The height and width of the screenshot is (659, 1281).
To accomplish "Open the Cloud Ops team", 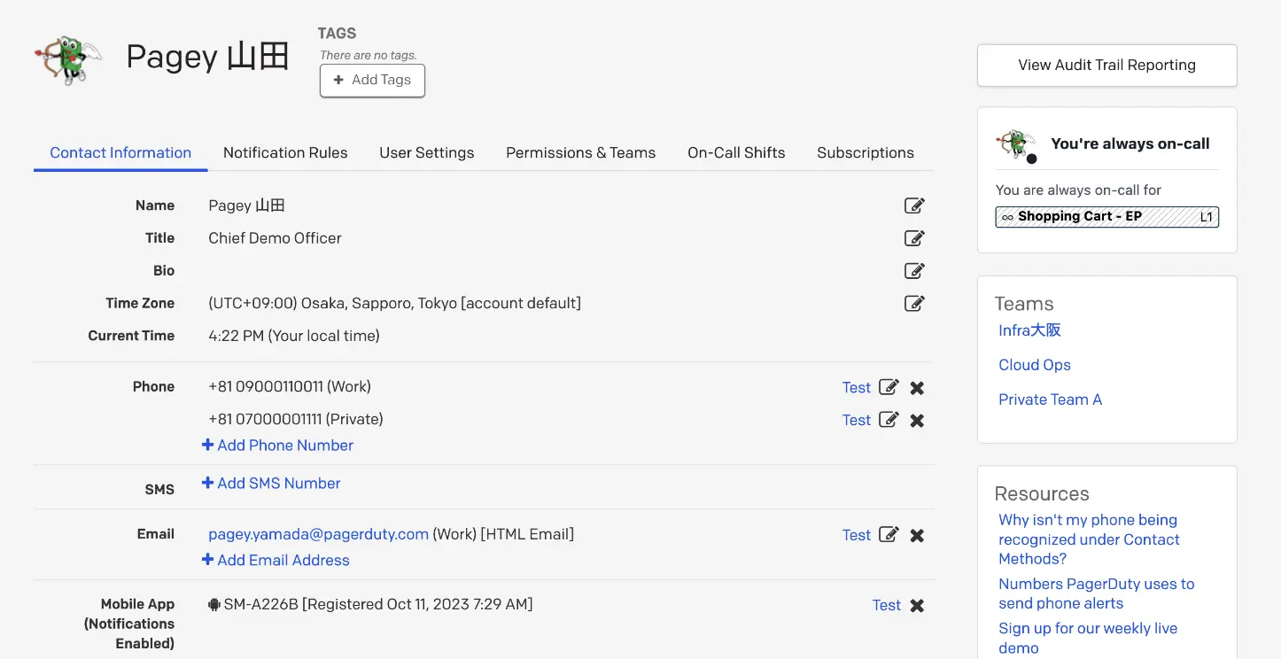I will coord(1035,365).
